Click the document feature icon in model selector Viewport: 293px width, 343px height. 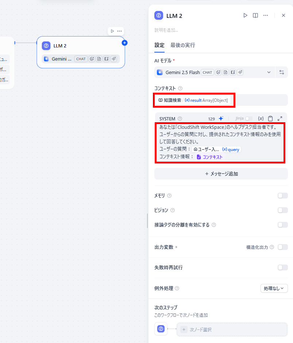click(x=225, y=72)
